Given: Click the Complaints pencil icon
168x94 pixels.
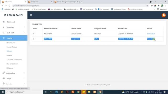Looking at the screenshot, I should 4,73.
